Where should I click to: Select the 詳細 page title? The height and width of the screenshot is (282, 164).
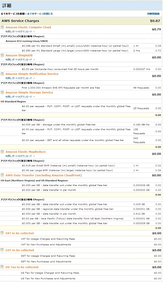(x=7, y=6)
